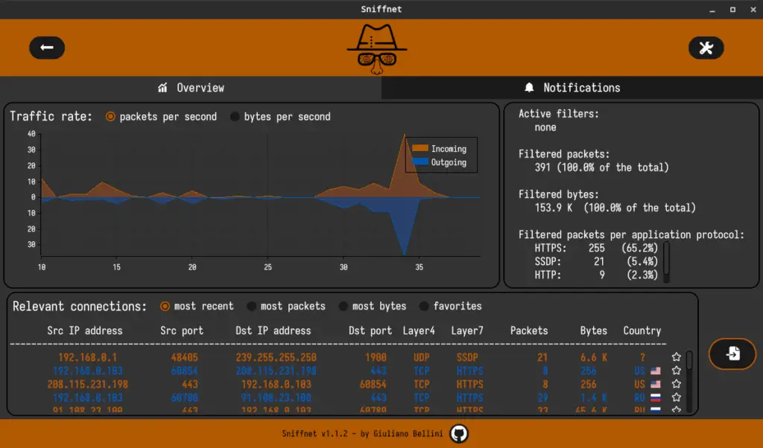Click the '6.6 K' bytes value
Image resolution: width=763 pixels, height=448 pixels.
(x=594, y=358)
